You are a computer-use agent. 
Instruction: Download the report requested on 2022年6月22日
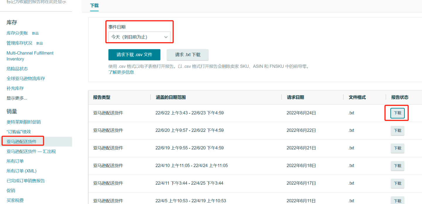pos(397,131)
